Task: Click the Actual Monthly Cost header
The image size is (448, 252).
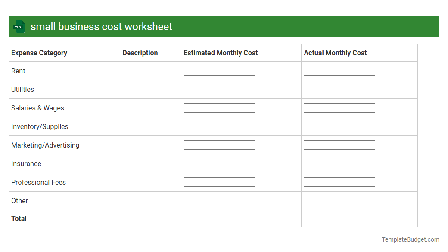Action: (335, 53)
